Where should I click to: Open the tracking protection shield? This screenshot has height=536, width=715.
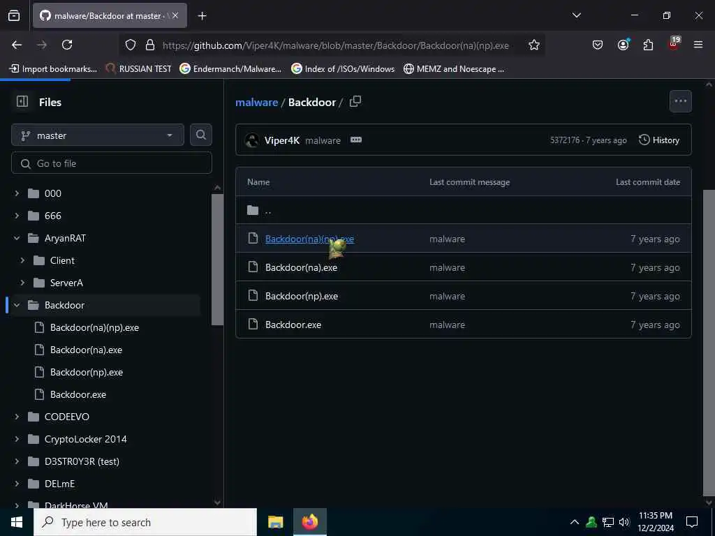click(131, 45)
